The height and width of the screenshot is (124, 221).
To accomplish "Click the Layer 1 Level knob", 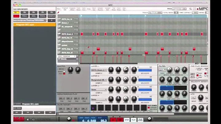I will (x=126, y=70).
